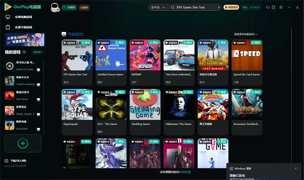
Task: Click the phone icon beside 全部手机游戏
Action: 8,27
